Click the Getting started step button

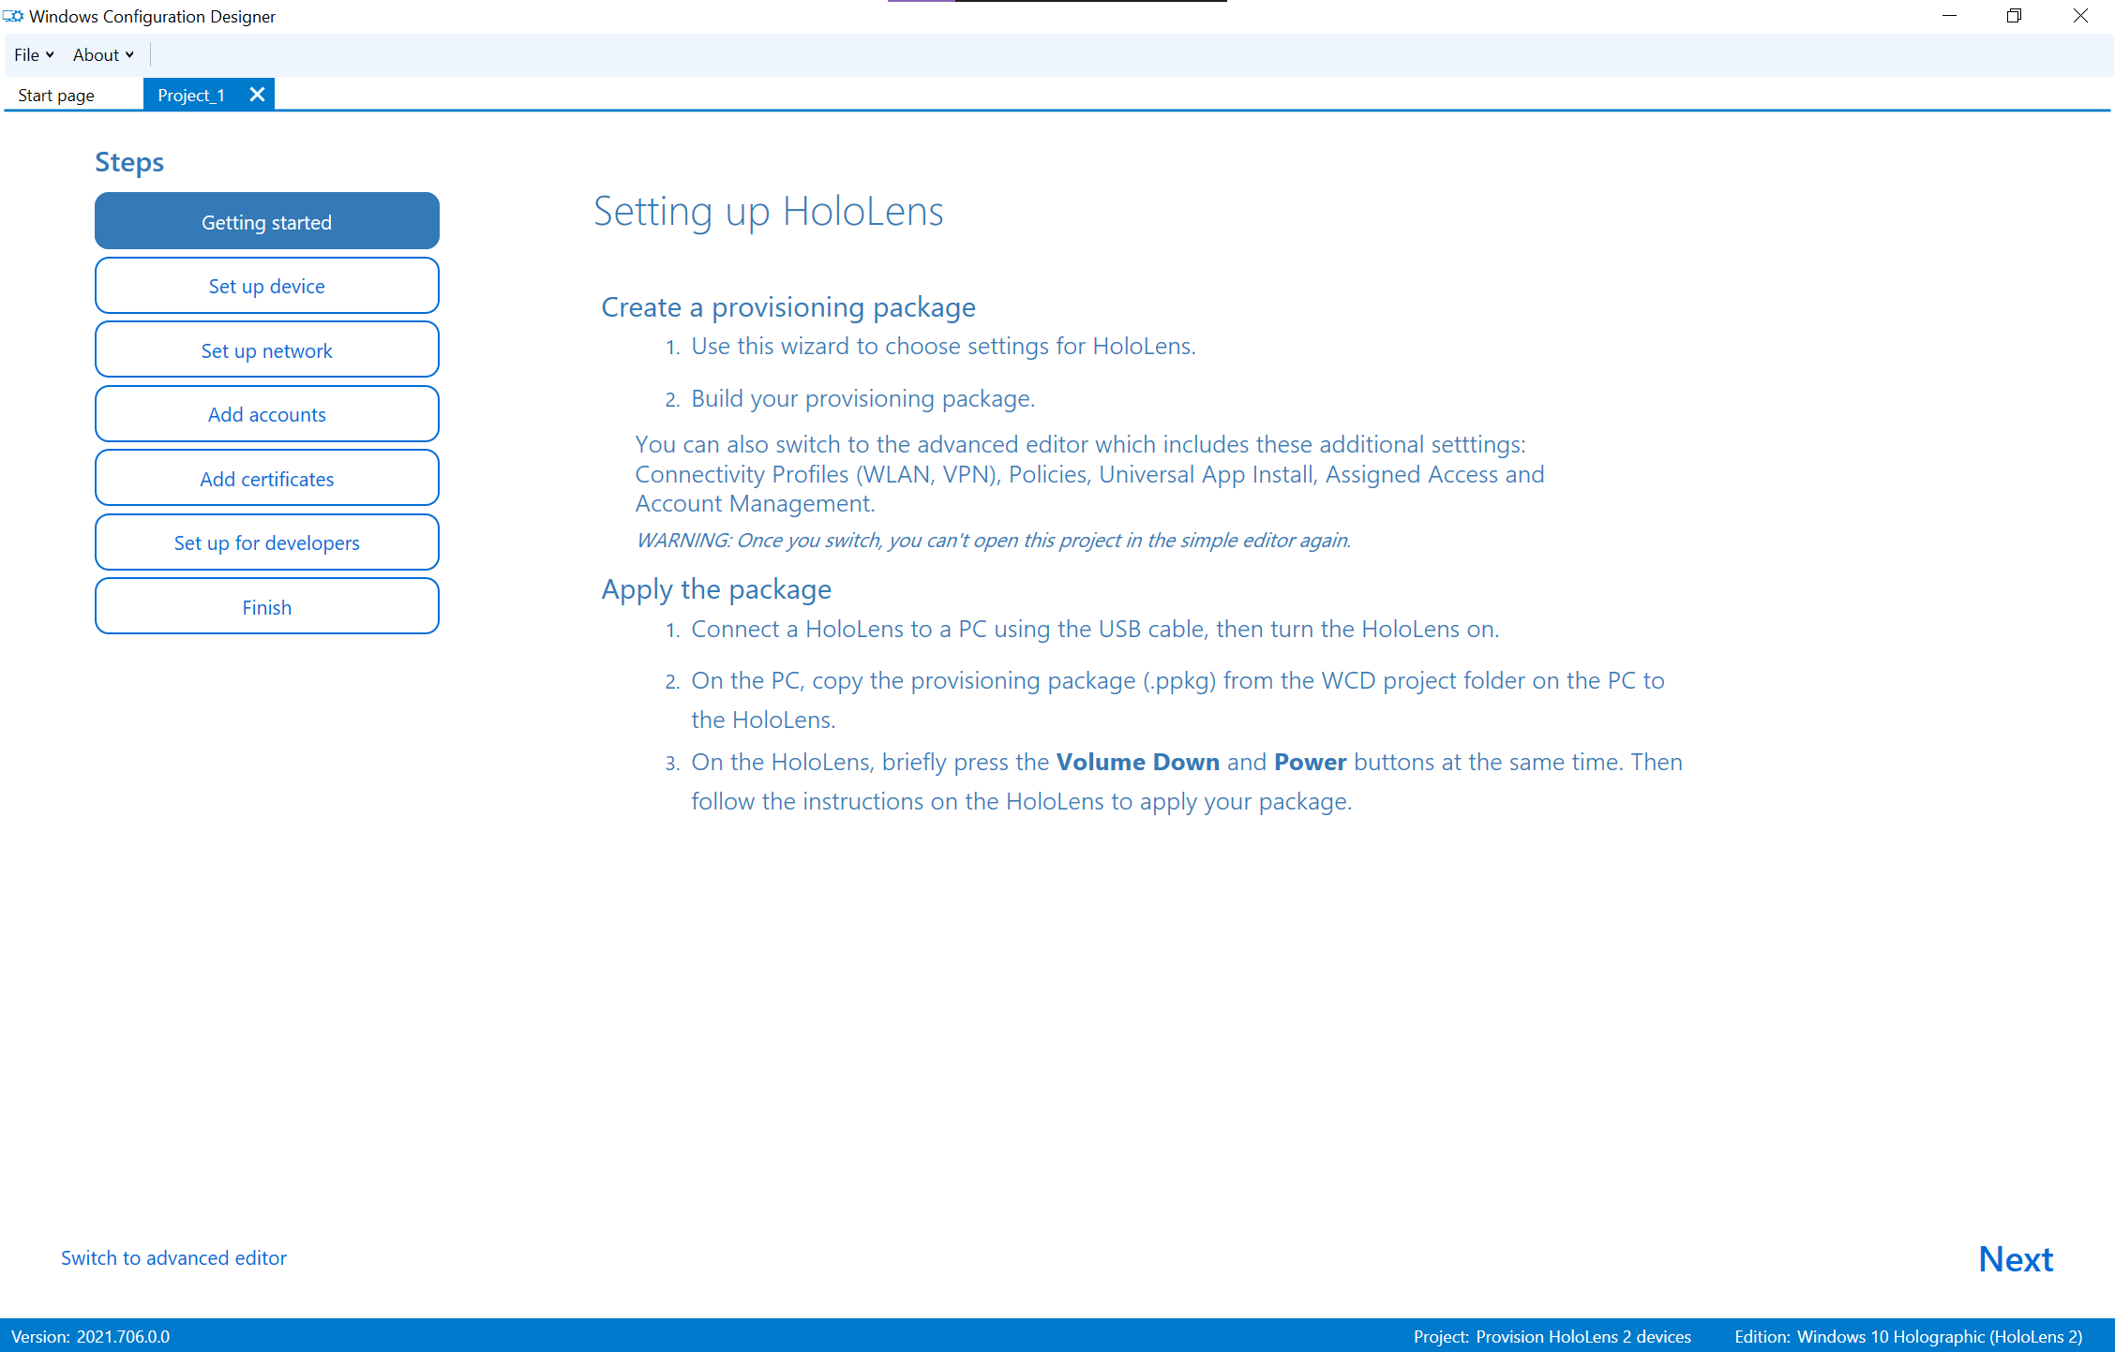(x=265, y=222)
